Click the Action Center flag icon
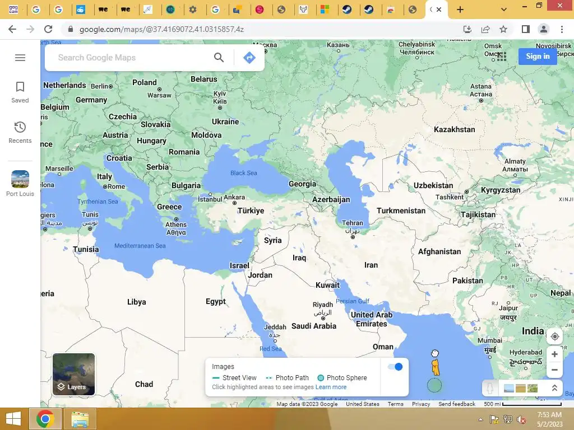The image size is (574, 430). (494, 419)
